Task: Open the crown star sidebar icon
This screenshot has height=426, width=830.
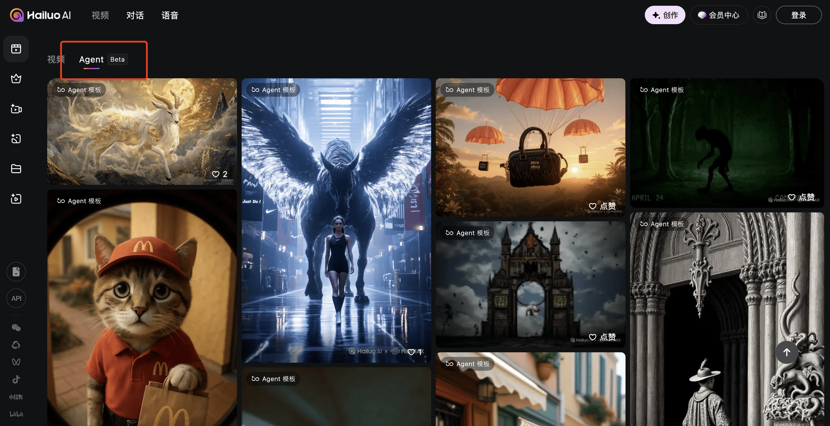Action: (x=16, y=79)
